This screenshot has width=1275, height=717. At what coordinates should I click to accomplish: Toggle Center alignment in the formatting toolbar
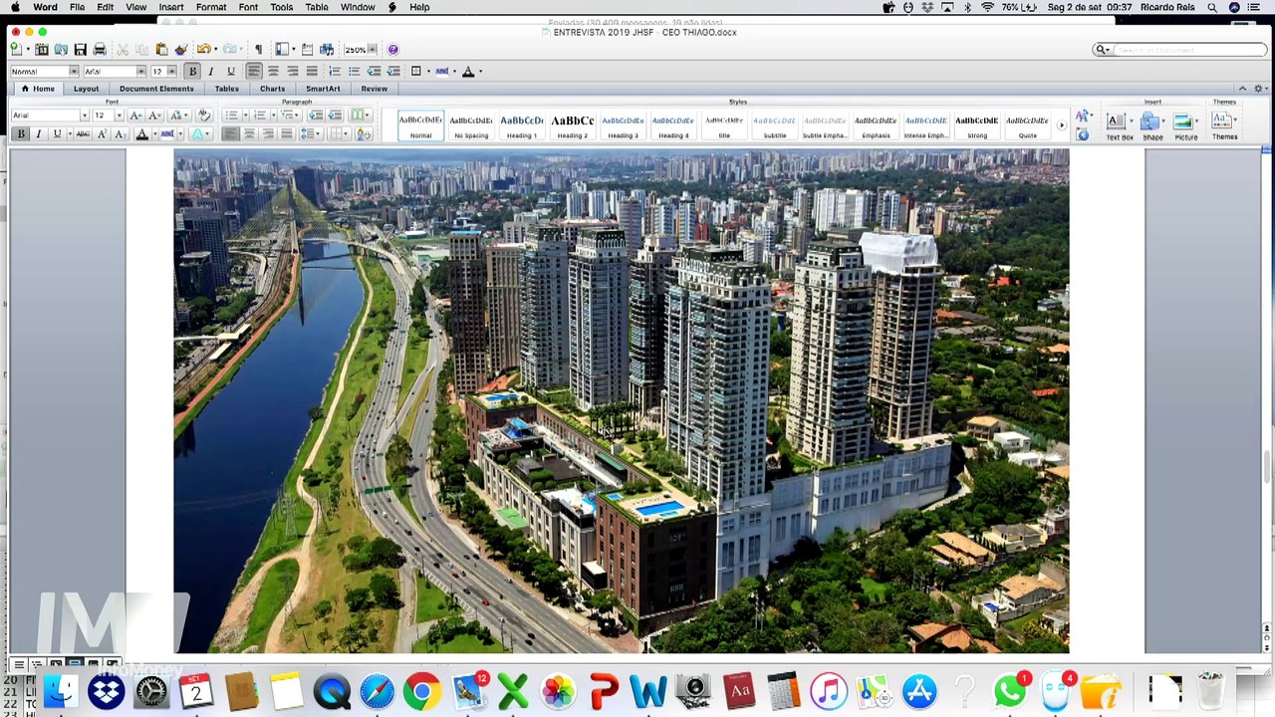(x=273, y=72)
